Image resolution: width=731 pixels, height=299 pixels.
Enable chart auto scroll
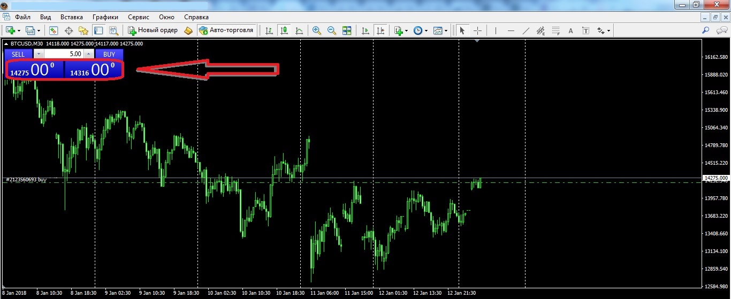tap(365, 30)
